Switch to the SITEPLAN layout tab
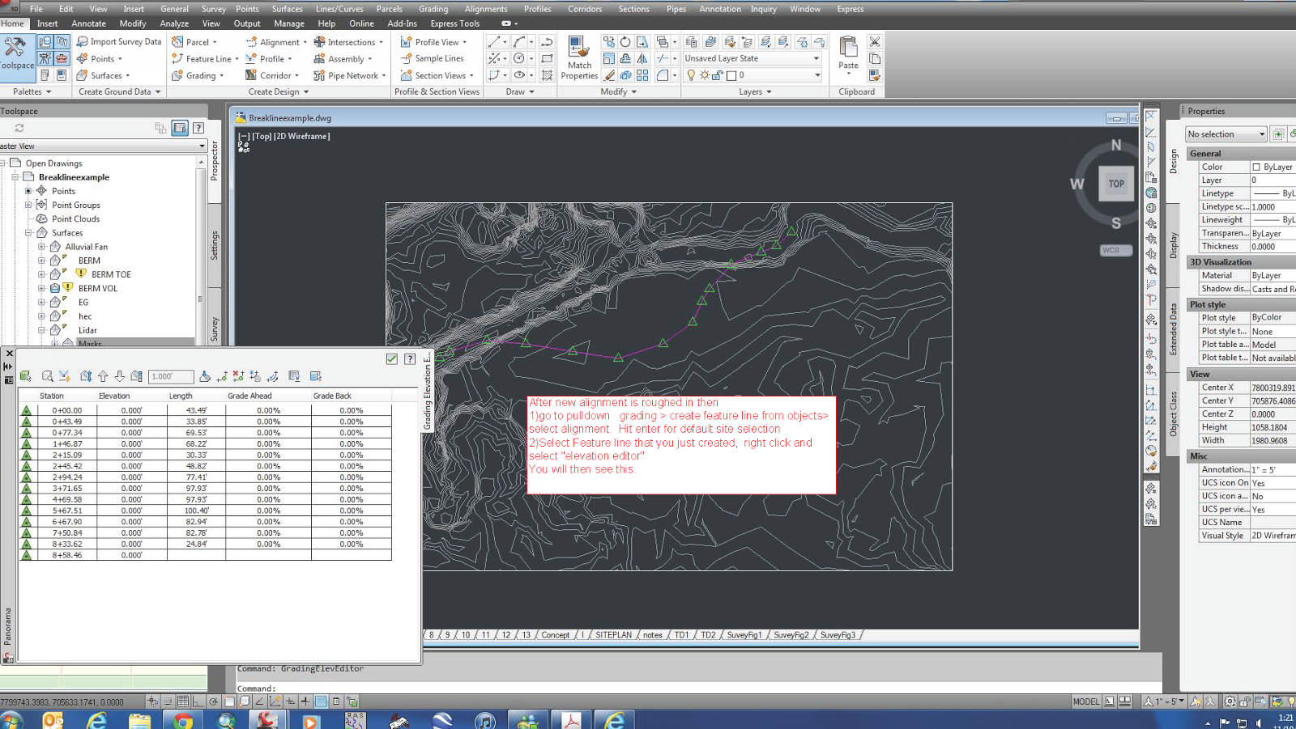1296x729 pixels. [613, 635]
